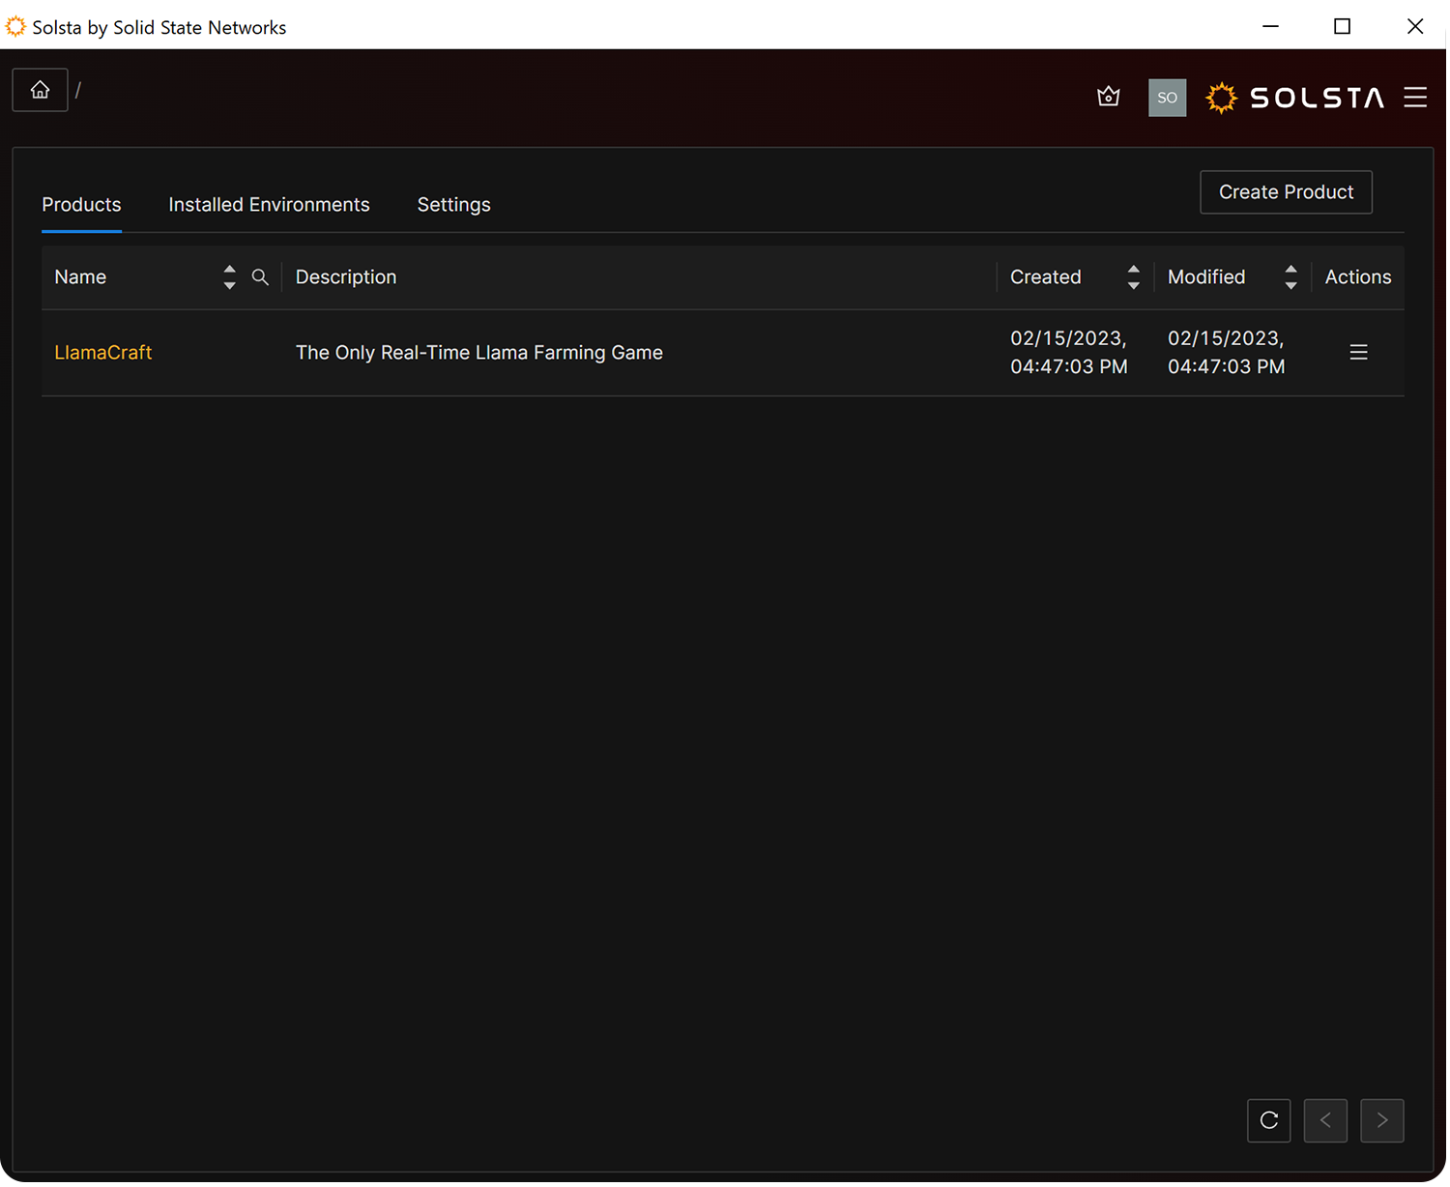Open the SO user avatar
This screenshot has width=1450, height=1187.
pyautogui.click(x=1170, y=99)
